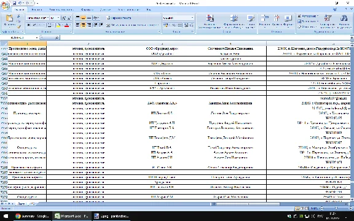
Task: Expand the number format dropdown
Action: [192, 18]
